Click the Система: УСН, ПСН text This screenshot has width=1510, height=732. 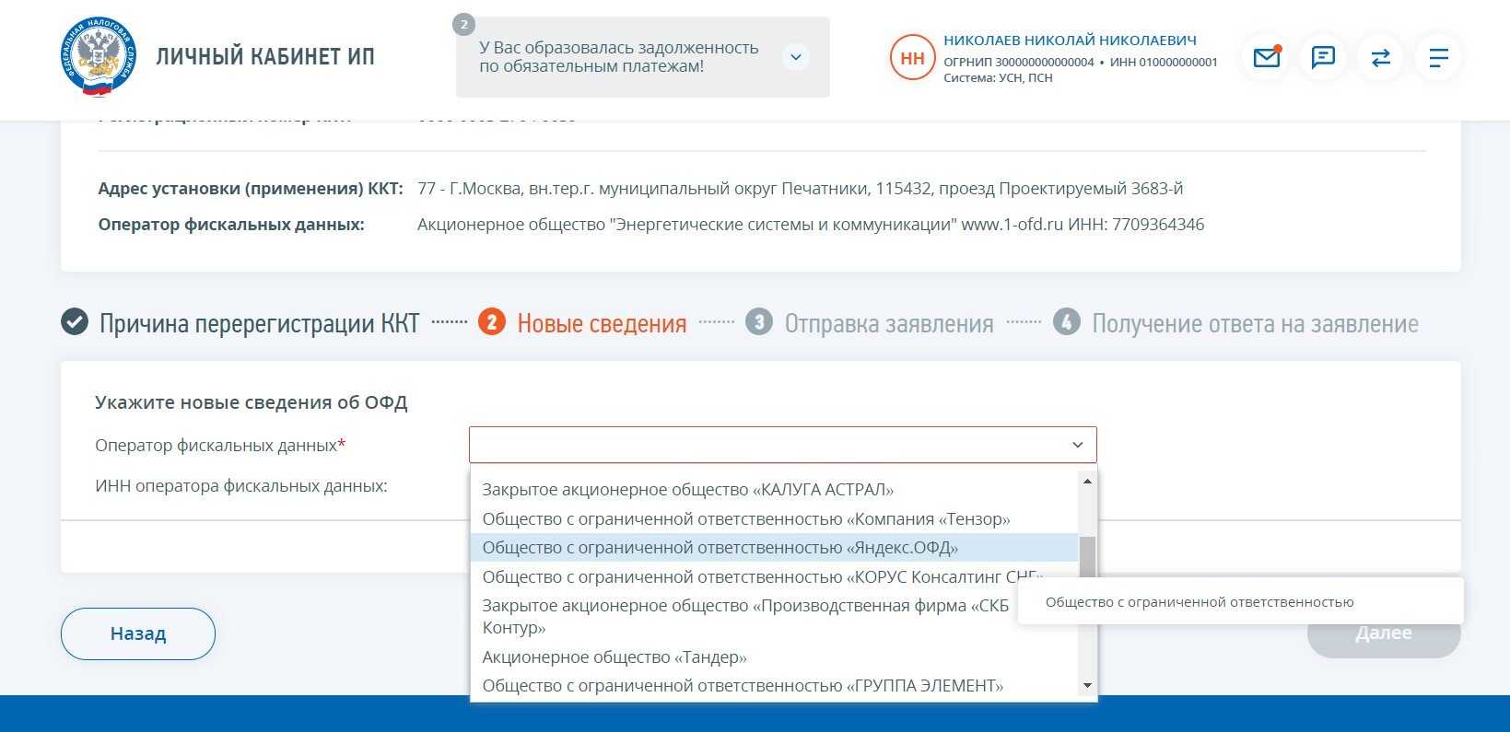(x=998, y=78)
